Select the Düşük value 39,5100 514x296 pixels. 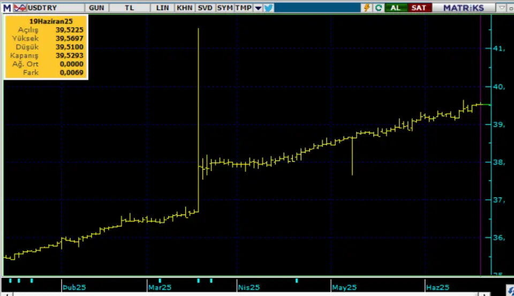(x=69, y=47)
